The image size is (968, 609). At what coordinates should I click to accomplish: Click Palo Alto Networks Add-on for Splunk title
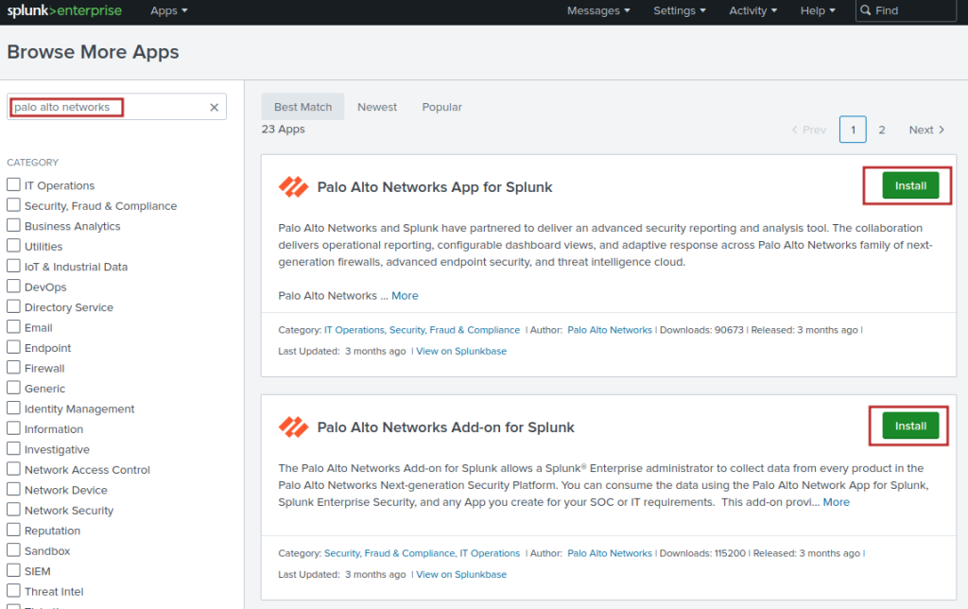coord(446,427)
